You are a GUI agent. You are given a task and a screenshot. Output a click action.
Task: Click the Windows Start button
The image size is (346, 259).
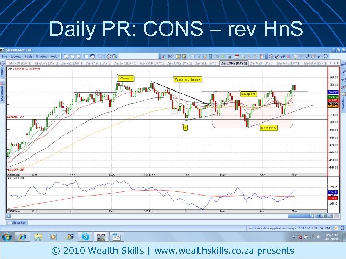(x=7, y=237)
